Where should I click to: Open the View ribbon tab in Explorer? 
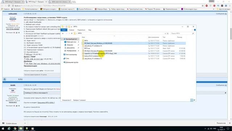tap(90, 30)
